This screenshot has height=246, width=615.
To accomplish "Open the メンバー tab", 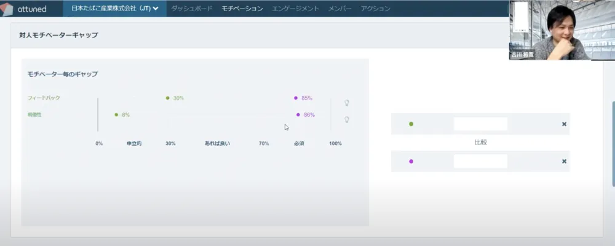I will [339, 9].
